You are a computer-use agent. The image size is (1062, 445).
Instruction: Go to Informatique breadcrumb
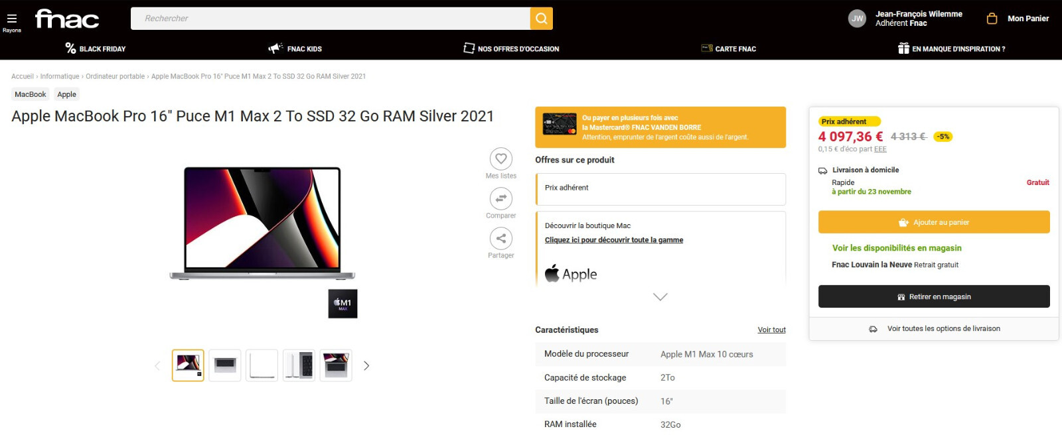(60, 76)
